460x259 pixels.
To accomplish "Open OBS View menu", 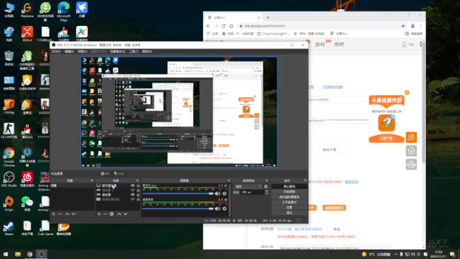I will [82, 51].
